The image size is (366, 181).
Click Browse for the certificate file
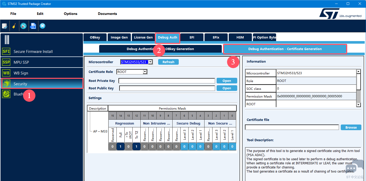pos(351,127)
